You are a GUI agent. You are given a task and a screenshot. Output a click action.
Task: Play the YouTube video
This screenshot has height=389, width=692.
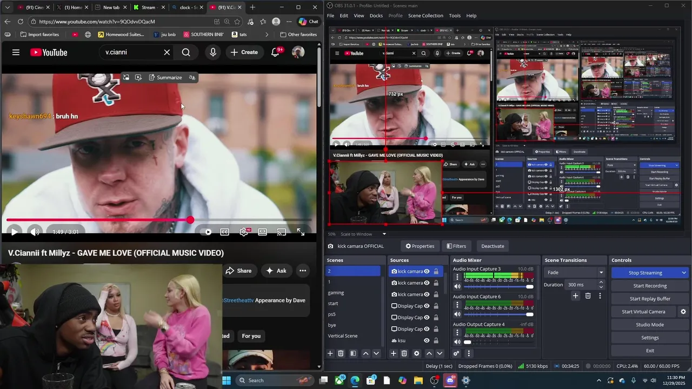click(14, 232)
